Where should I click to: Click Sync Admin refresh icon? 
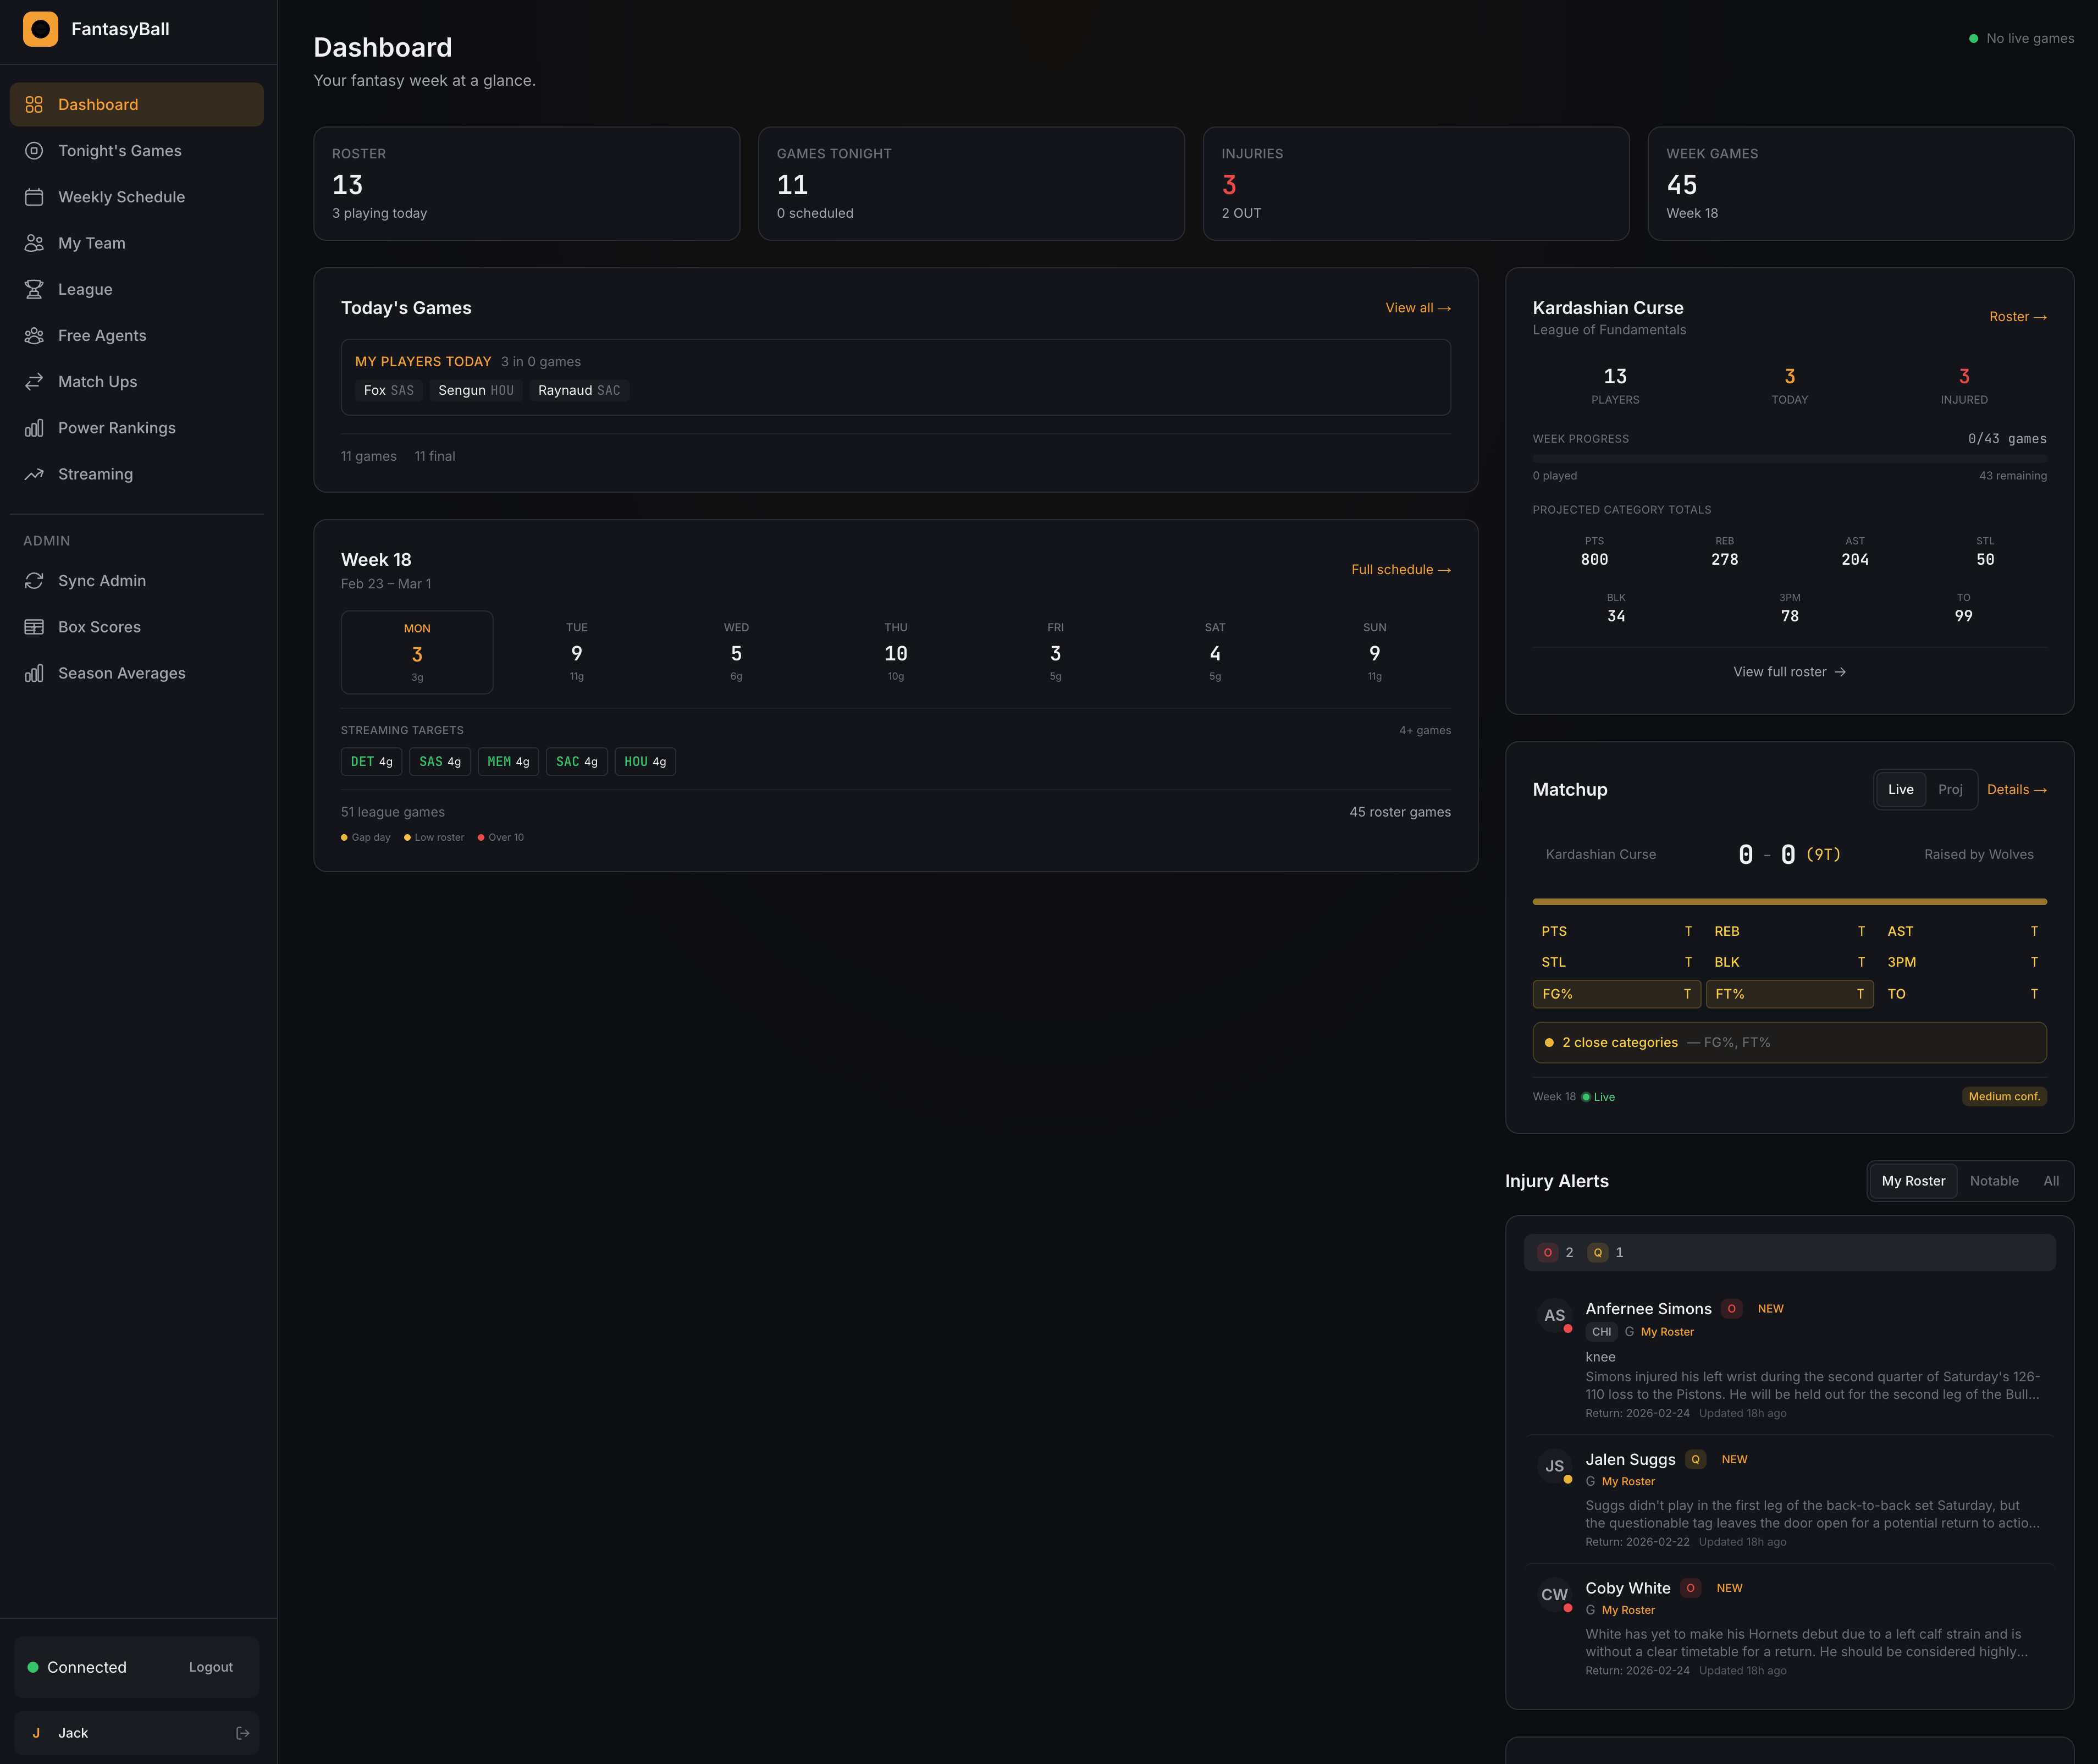pos(34,581)
